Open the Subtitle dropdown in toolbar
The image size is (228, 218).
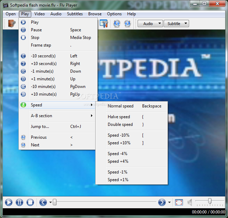coord(176,24)
